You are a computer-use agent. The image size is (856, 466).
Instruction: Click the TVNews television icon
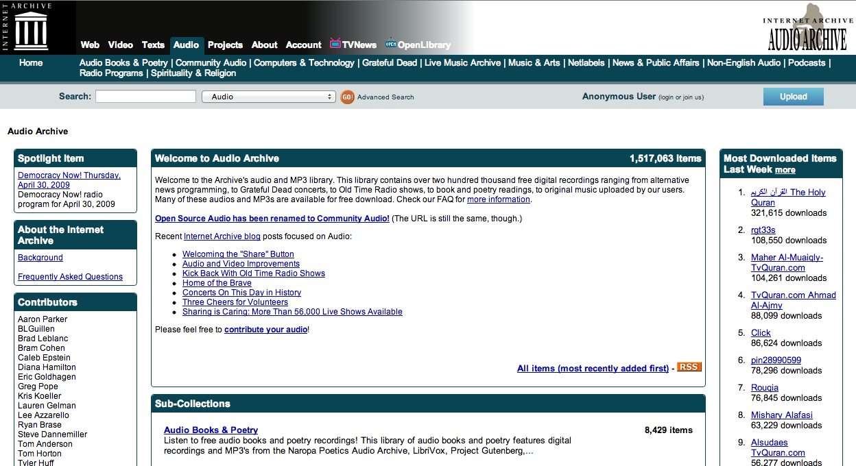335,43
